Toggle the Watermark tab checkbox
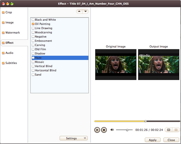This screenshot has height=144, width=181. (3, 33)
